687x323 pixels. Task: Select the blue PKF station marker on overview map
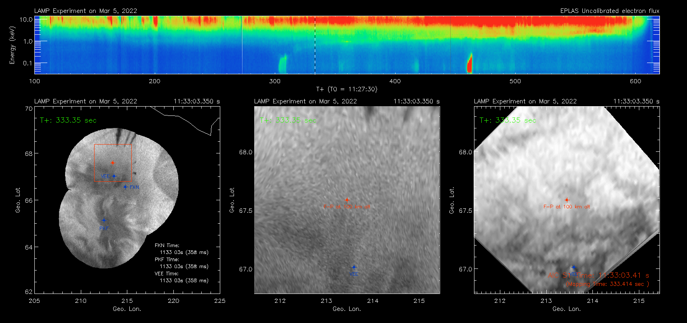[104, 220]
